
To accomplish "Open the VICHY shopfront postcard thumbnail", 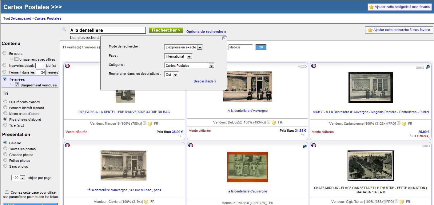I will point(371,88).
